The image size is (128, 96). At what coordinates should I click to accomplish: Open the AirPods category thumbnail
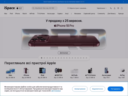[74, 71]
